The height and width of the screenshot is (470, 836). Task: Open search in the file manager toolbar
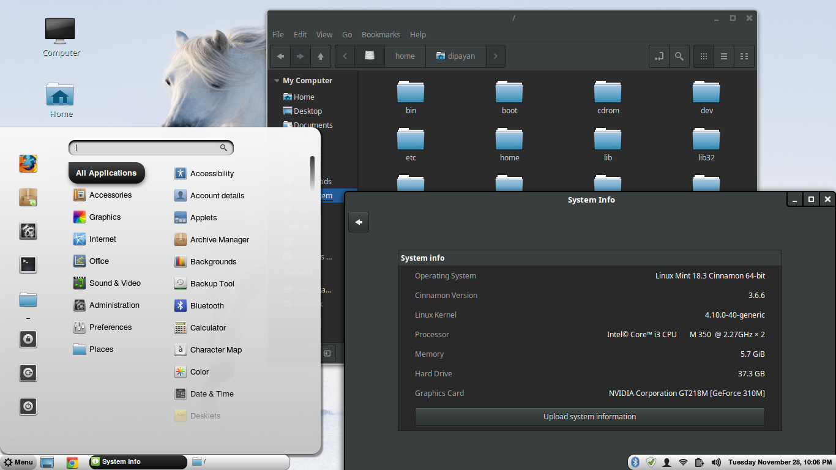click(679, 56)
